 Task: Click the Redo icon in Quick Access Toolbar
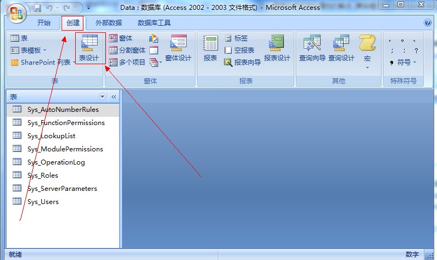point(67,8)
